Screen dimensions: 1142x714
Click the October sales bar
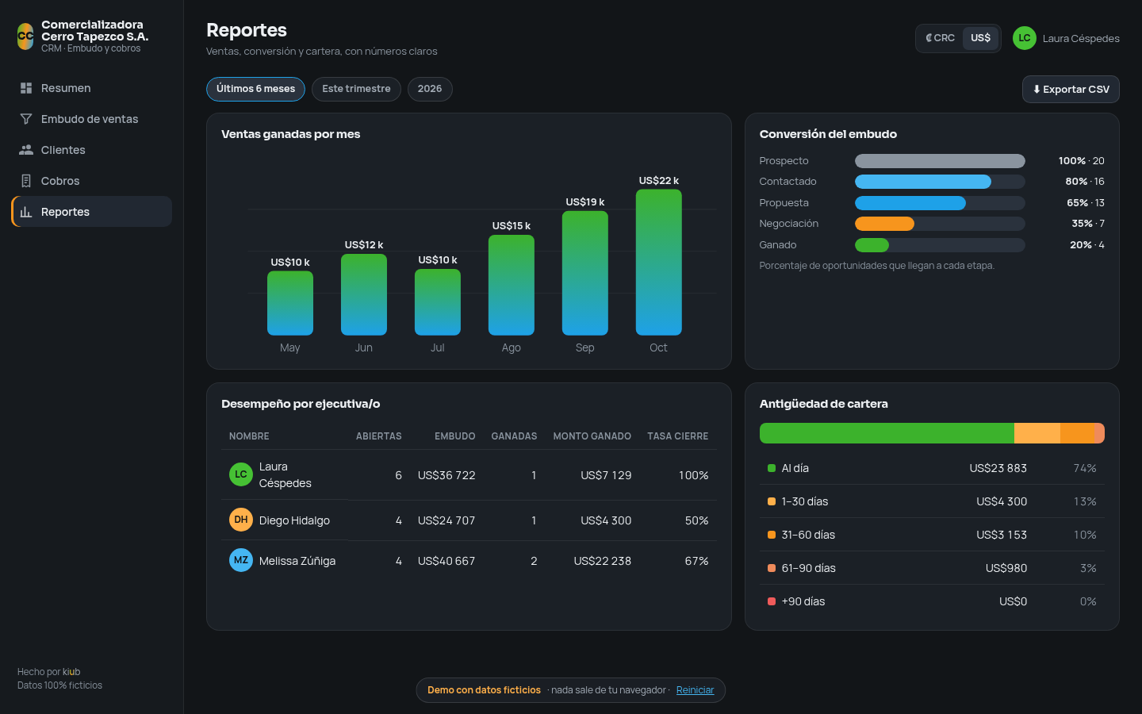pyautogui.click(x=658, y=263)
